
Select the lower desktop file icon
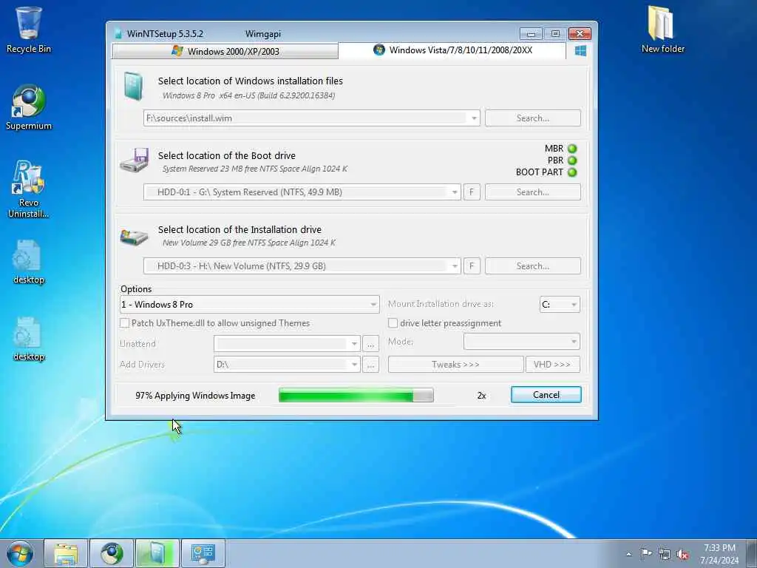[x=29, y=339]
